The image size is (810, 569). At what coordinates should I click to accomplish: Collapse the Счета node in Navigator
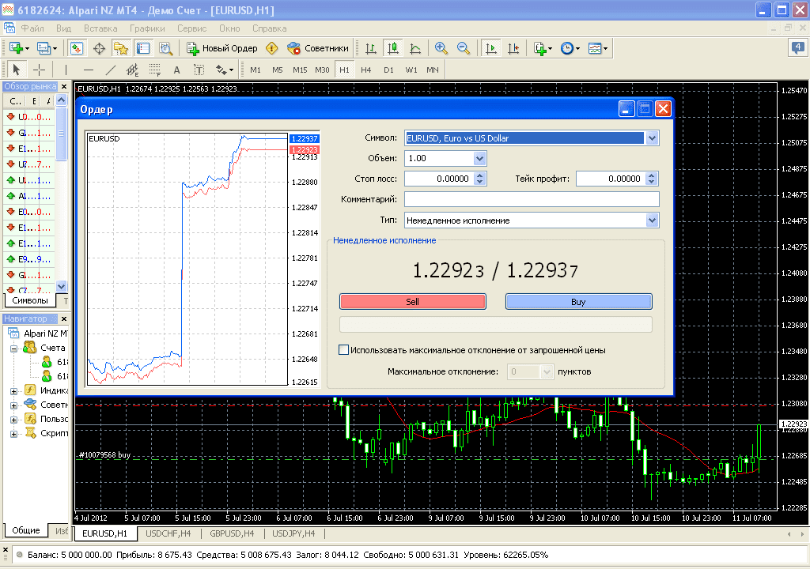pyautogui.click(x=14, y=349)
